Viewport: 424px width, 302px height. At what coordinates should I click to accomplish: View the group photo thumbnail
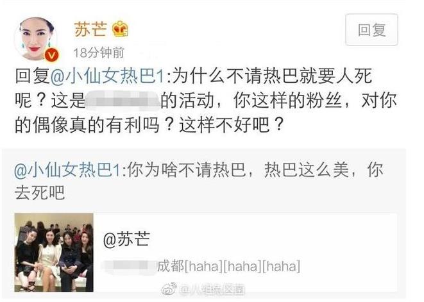coord(54,252)
